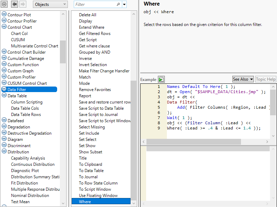Go back with the left arrow button
The height and width of the screenshot is (207, 277).
click(x=15, y=4)
